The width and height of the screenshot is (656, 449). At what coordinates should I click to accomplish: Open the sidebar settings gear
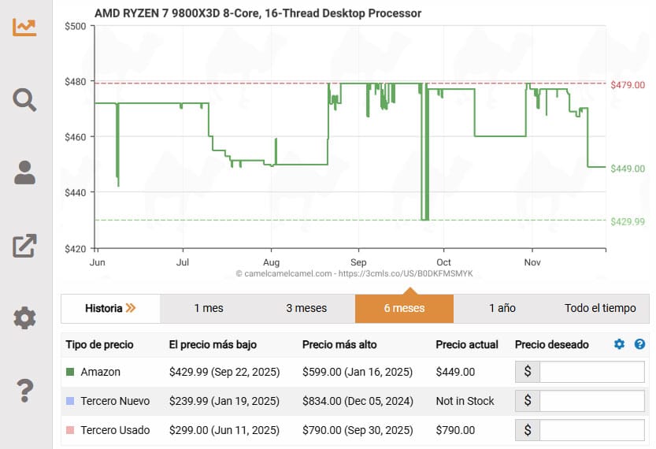(x=24, y=318)
